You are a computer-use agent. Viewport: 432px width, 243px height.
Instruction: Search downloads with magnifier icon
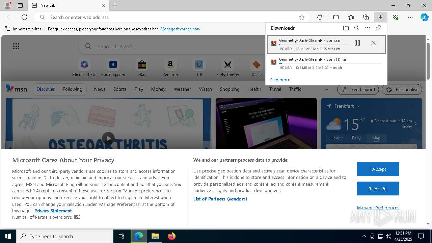pos(357,28)
